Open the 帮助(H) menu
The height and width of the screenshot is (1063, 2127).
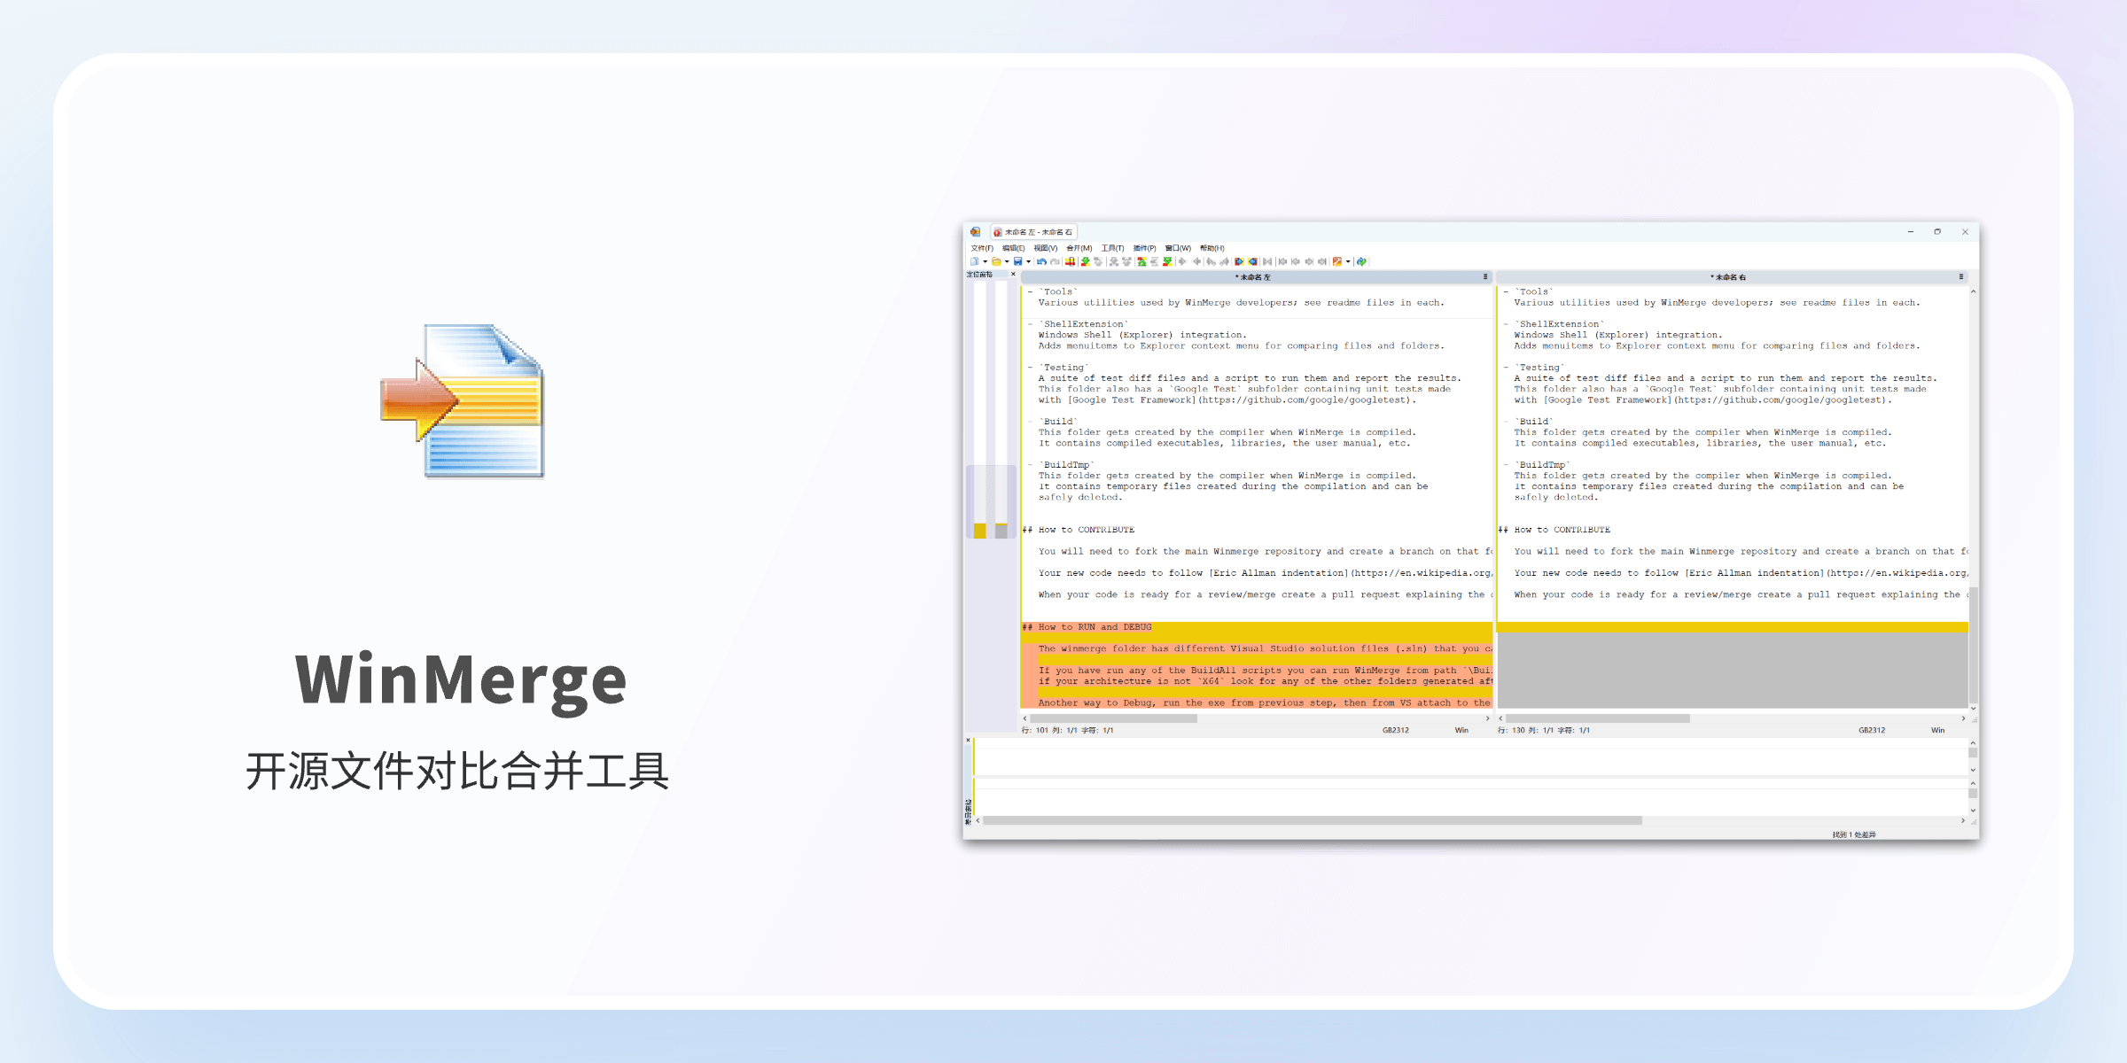pyautogui.click(x=1212, y=249)
